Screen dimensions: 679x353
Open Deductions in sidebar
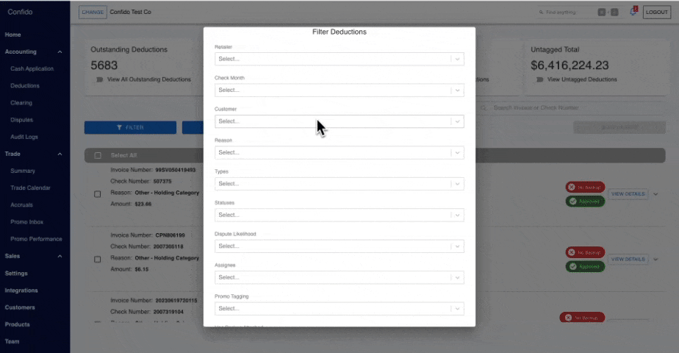tap(25, 86)
